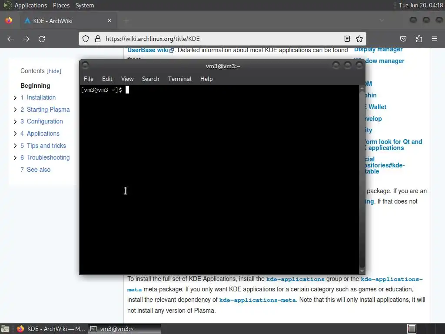The height and width of the screenshot is (334, 445).
Task: Open terminal Help menu
Action: tap(206, 79)
